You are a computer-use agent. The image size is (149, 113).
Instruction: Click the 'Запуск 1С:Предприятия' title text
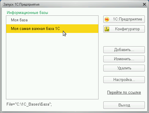tap(21, 4)
